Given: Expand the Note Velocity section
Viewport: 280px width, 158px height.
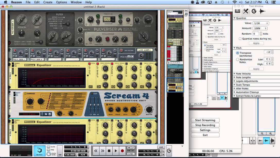Looking at the screenshot, I should coord(234,74).
